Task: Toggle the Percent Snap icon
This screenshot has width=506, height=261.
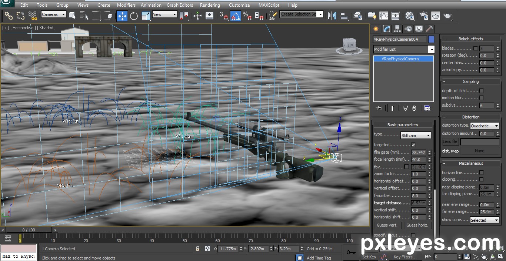Action: (247, 16)
